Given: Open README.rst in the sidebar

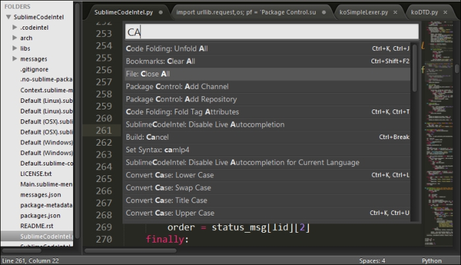Looking at the screenshot, I should 37,226.
